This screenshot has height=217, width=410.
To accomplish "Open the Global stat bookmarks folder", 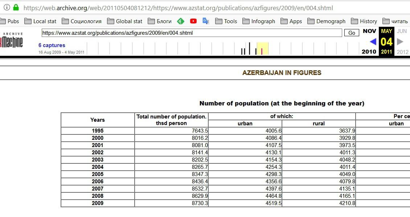I will pyautogui.click(x=125, y=21).
